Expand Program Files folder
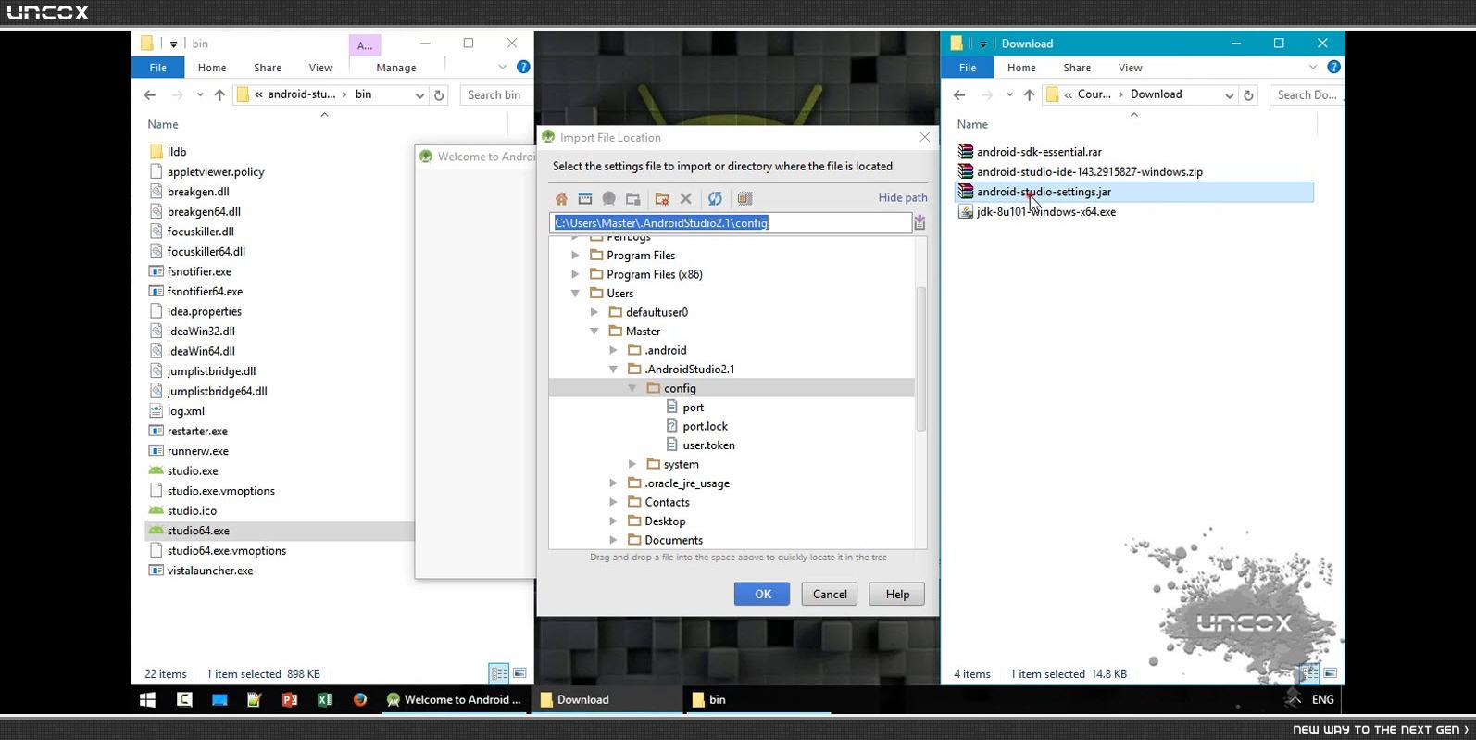This screenshot has height=740, width=1476. coord(576,256)
